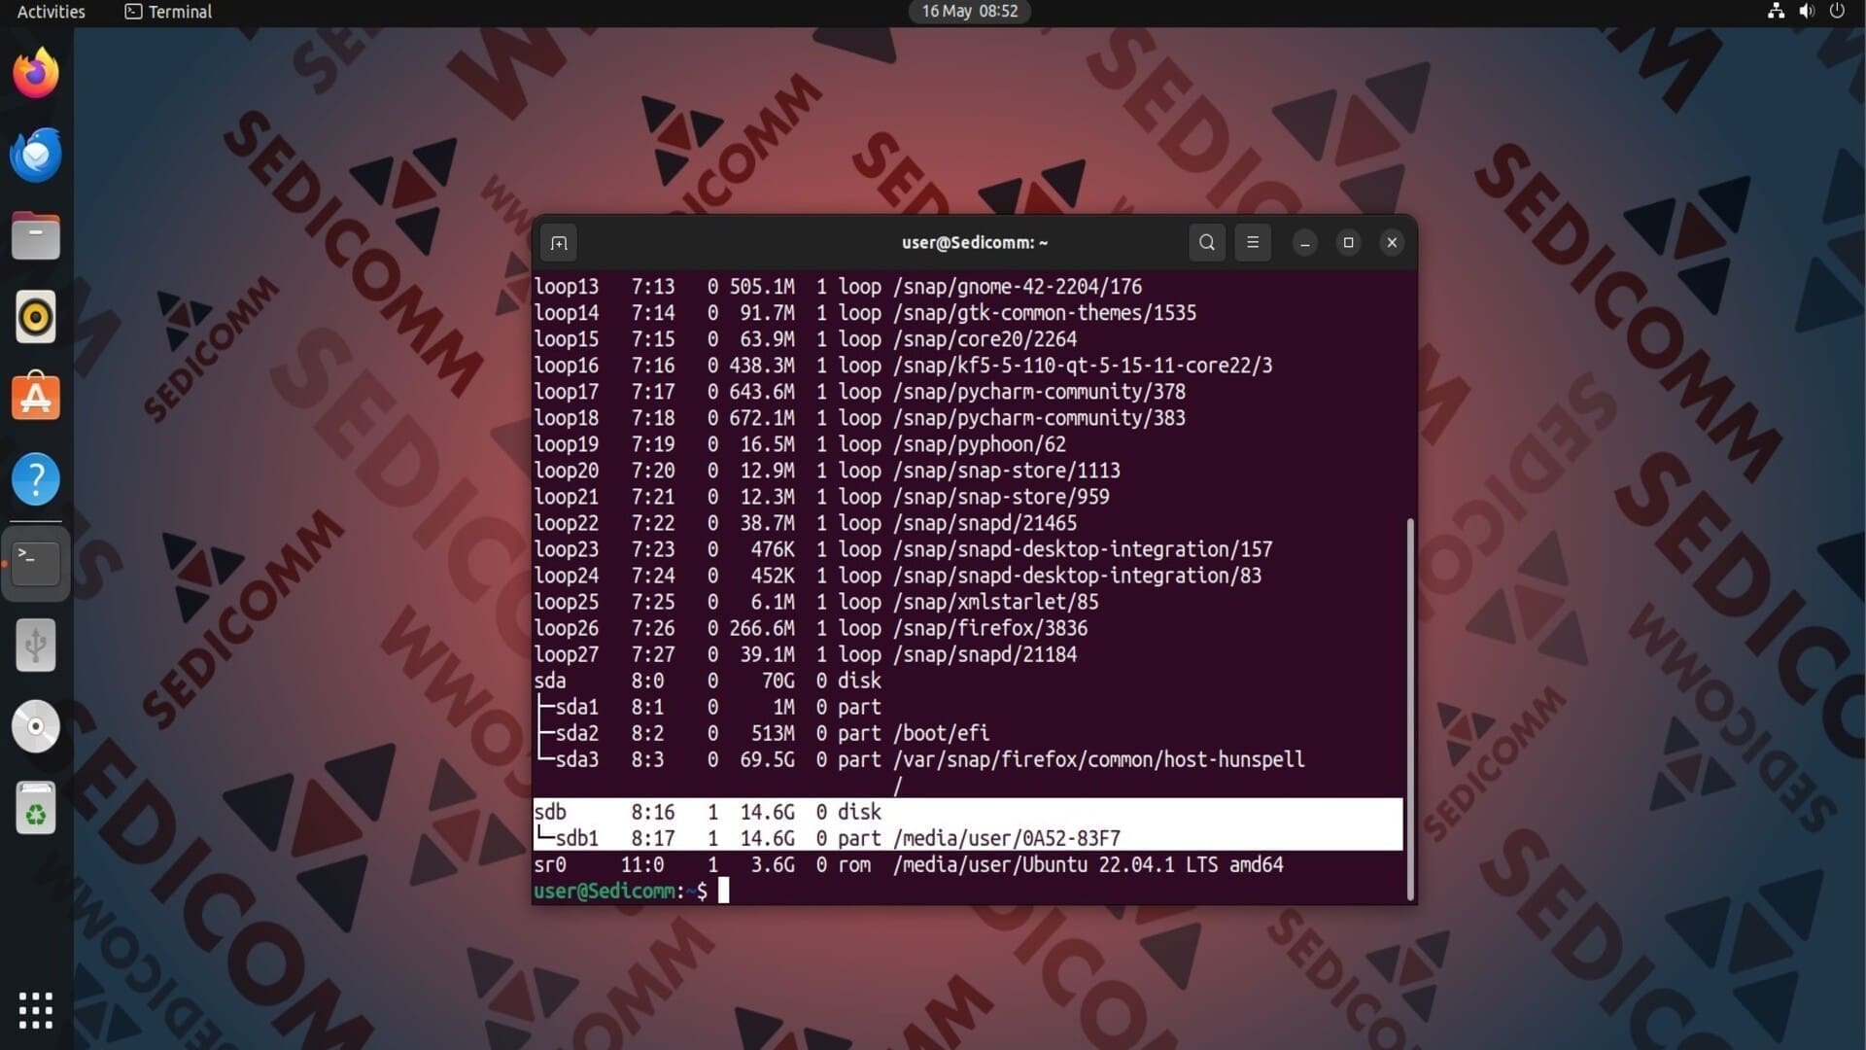Open the clock and calendar panel
The width and height of the screenshot is (1866, 1050).
[969, 12]
